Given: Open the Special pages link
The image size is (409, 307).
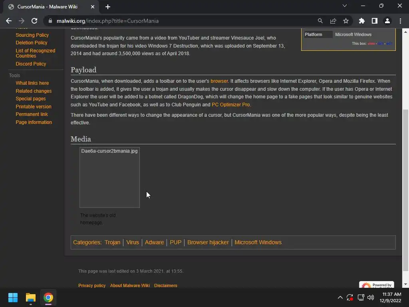Looking at the screenshot, I should [x=30, y=99].
